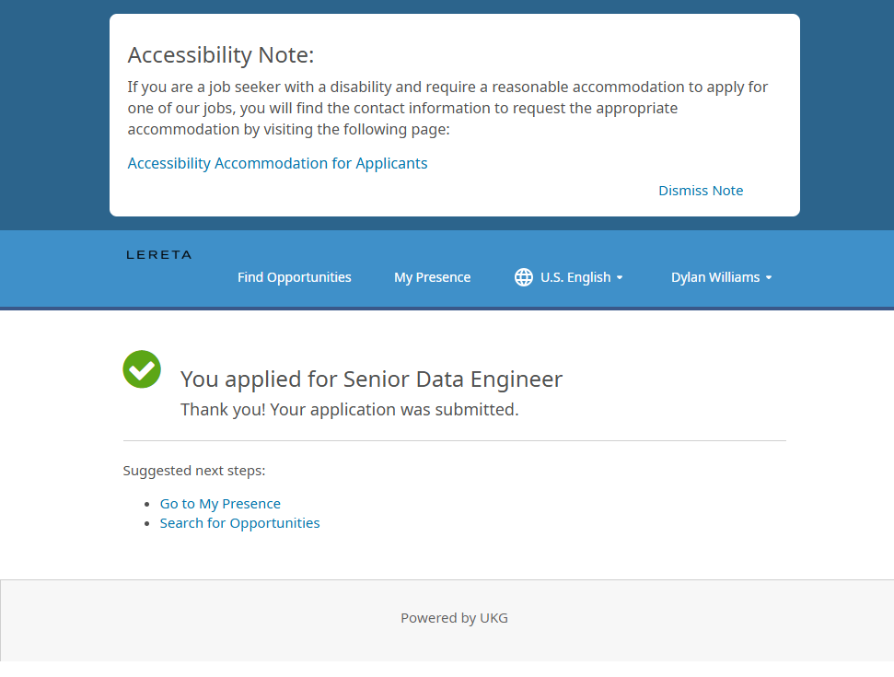Click the caret arrow beside U.S. English
The height and width of the screenshot is (677, 894).
coord(620,278)
